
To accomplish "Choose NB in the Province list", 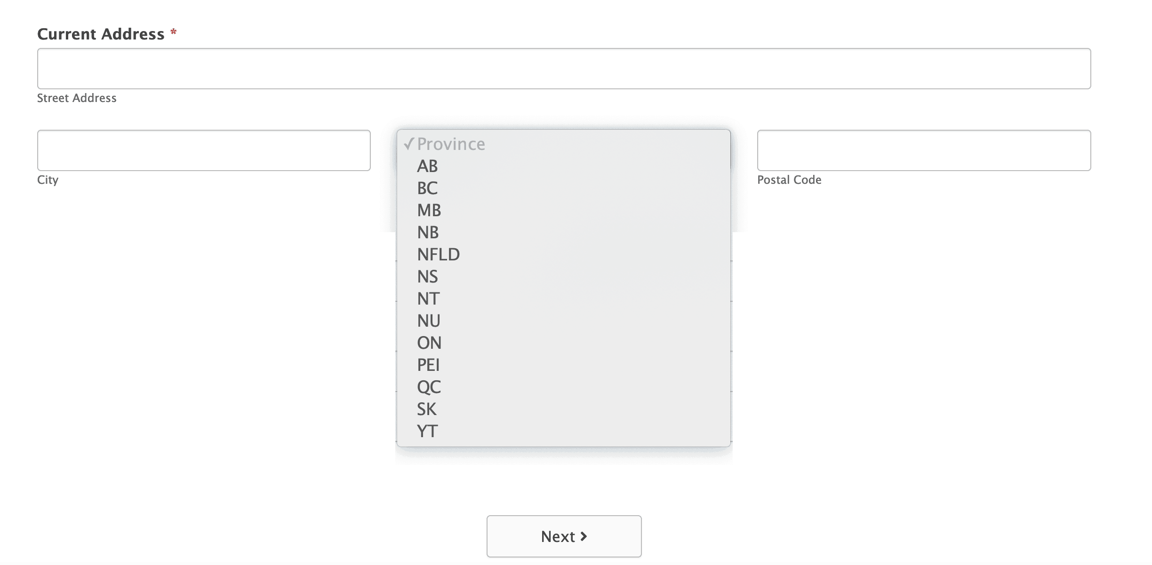I will click(x=428, y=232).
